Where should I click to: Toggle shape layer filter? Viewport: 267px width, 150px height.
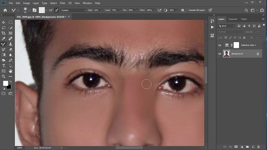coord(254,26)
